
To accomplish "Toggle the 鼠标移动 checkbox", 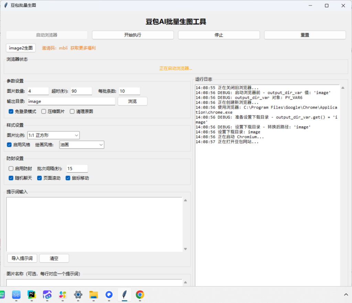I will 68,178.
